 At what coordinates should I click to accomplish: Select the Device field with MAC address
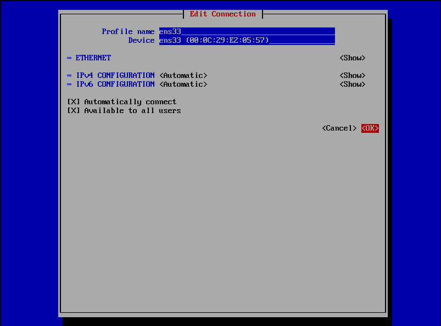[x=247, y=40]
